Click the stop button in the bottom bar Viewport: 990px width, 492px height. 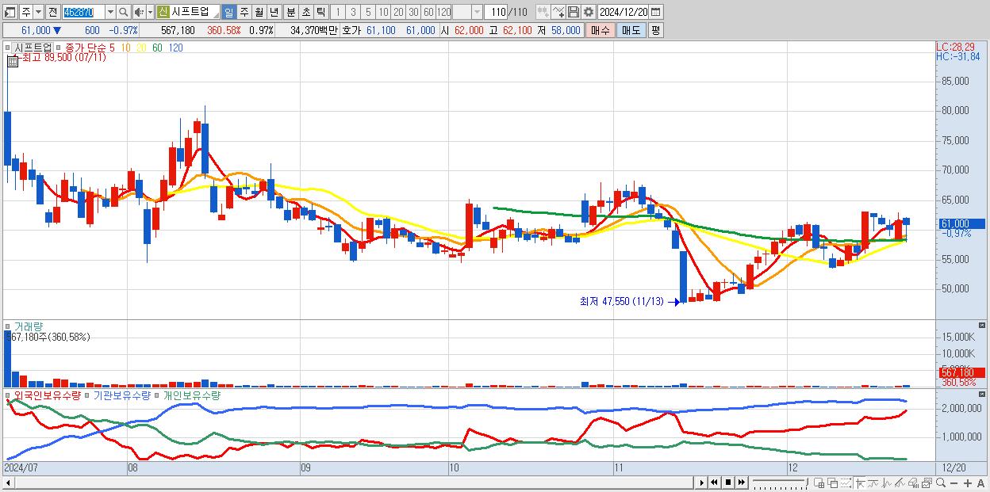pyautogui.click(x=727, y=482)
